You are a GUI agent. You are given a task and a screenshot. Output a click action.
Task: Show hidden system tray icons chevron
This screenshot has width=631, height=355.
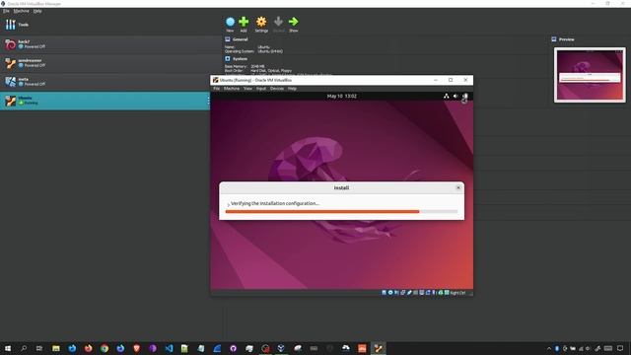click(x=549, y=348)
